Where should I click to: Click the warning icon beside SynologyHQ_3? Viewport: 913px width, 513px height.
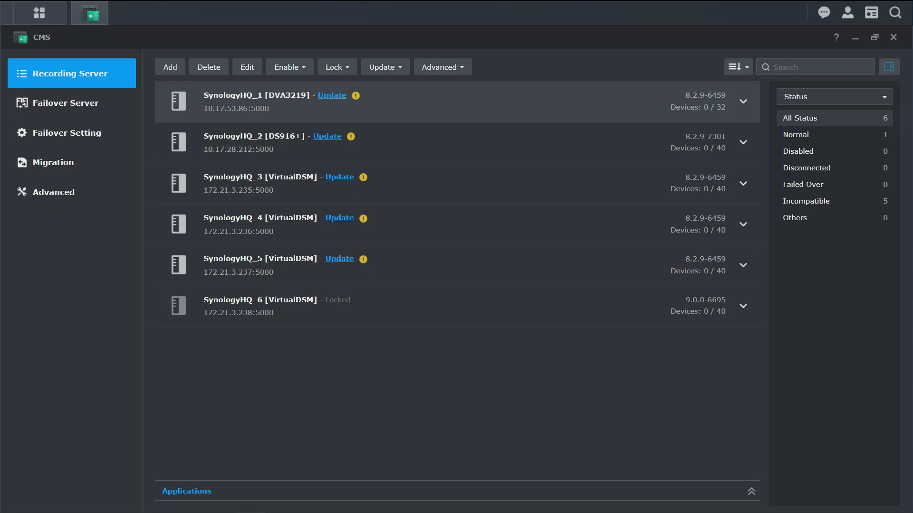[x=363, y=177]
